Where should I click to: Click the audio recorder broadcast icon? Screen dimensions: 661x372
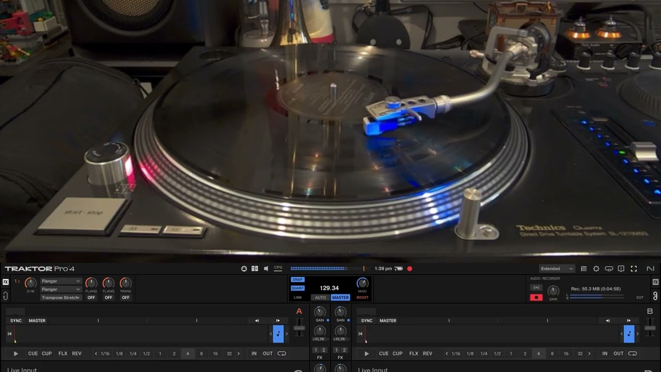pyautogui.click(x=537, y=288)
